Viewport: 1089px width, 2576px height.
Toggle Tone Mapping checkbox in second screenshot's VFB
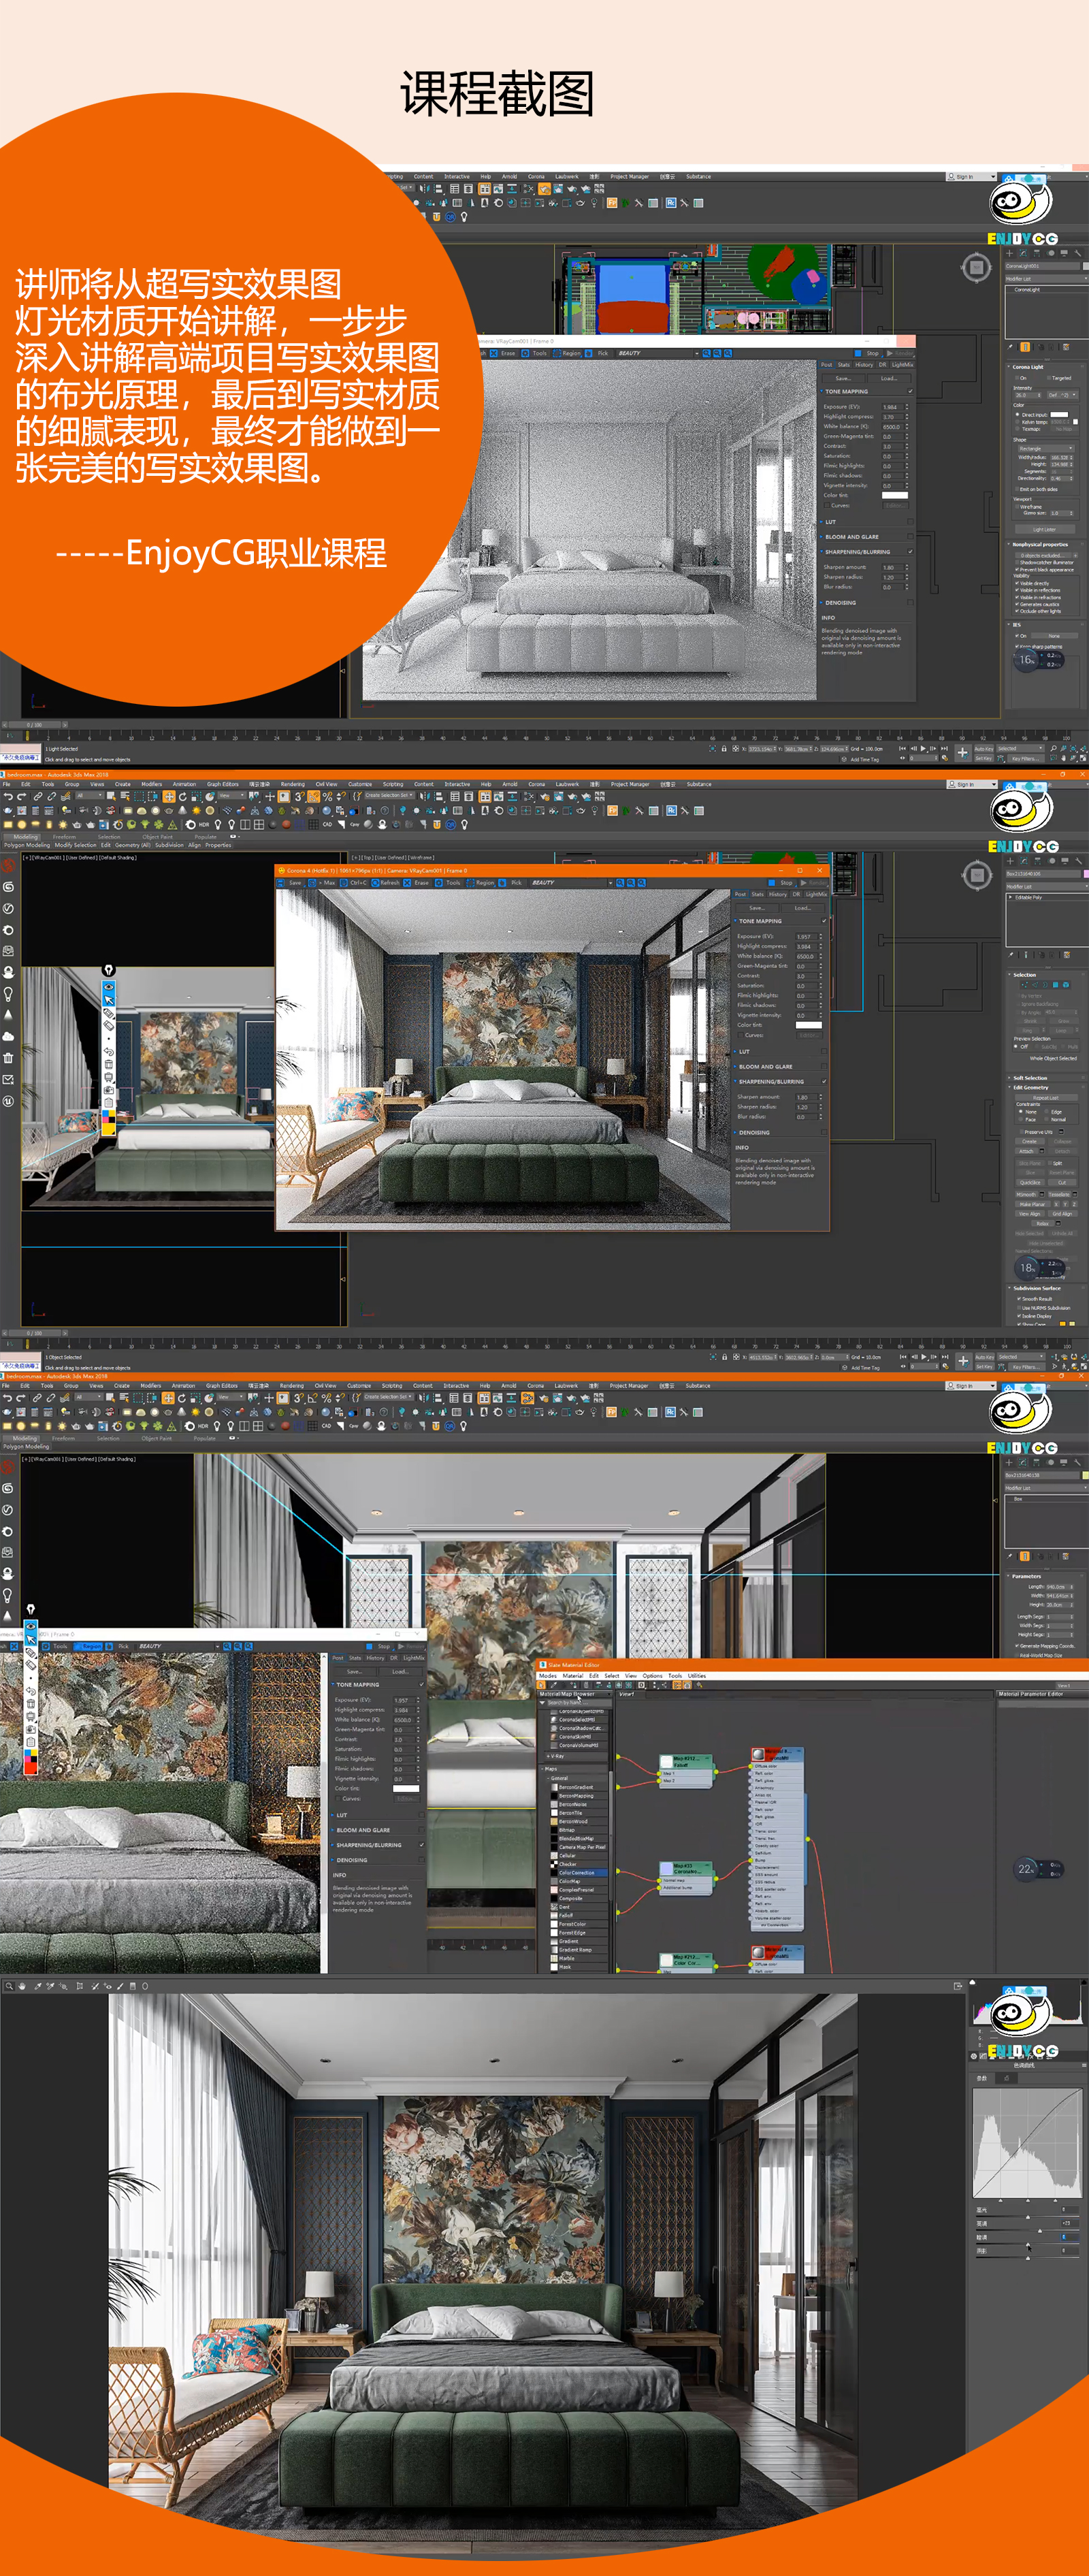tap(824, 921)
